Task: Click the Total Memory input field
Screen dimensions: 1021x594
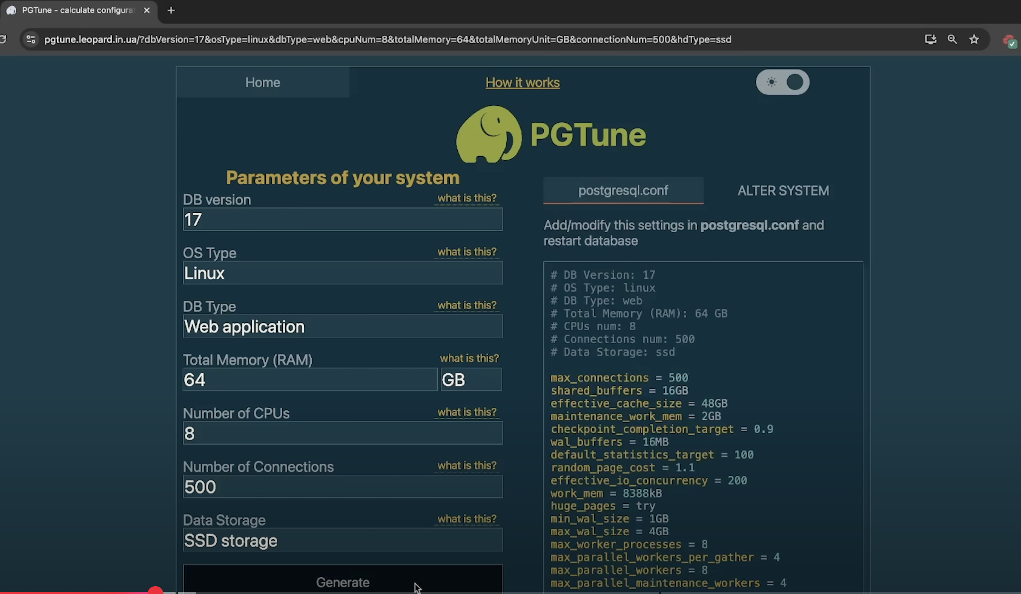Action: pyautogui.click(x=310, y=380)
